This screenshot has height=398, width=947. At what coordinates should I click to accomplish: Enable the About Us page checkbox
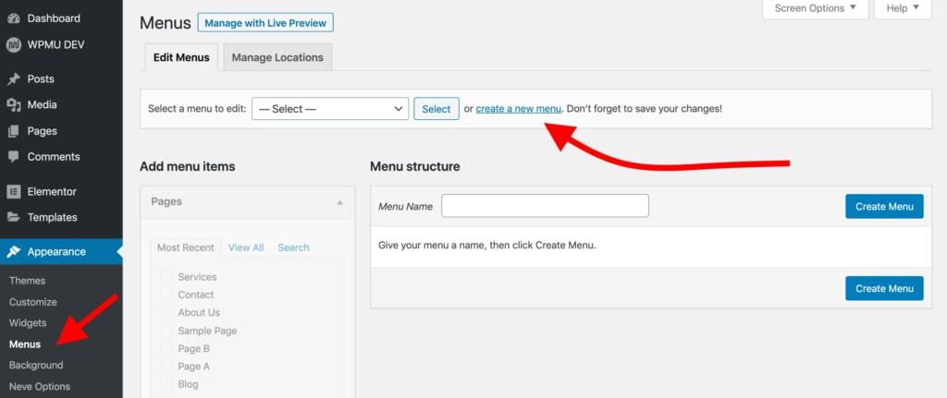166,312
